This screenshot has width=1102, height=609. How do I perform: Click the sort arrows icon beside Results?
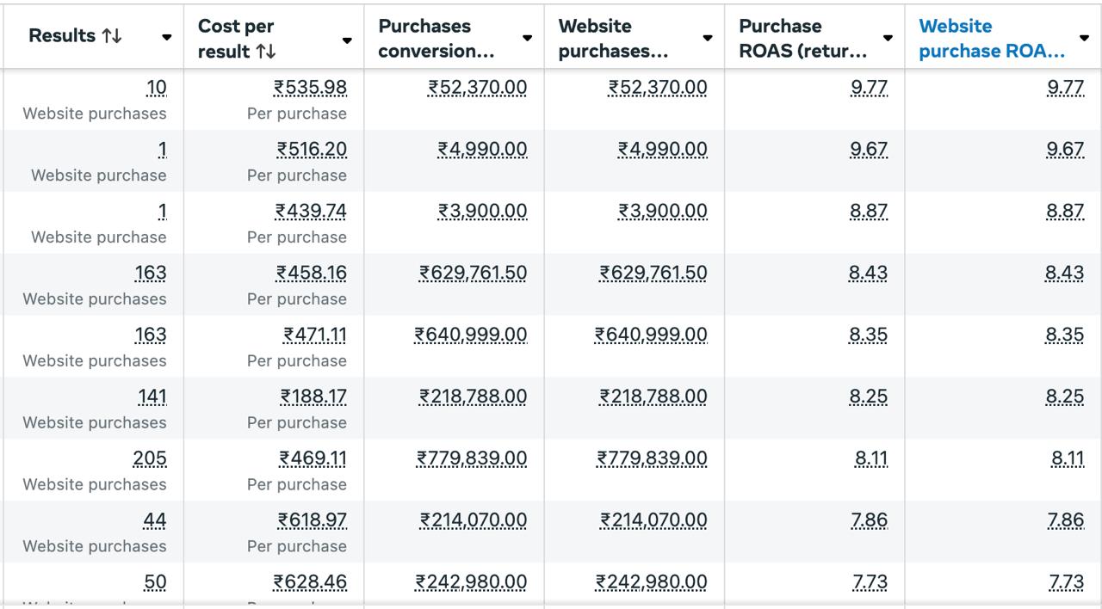pyautogui.click(x=112, y=36)
